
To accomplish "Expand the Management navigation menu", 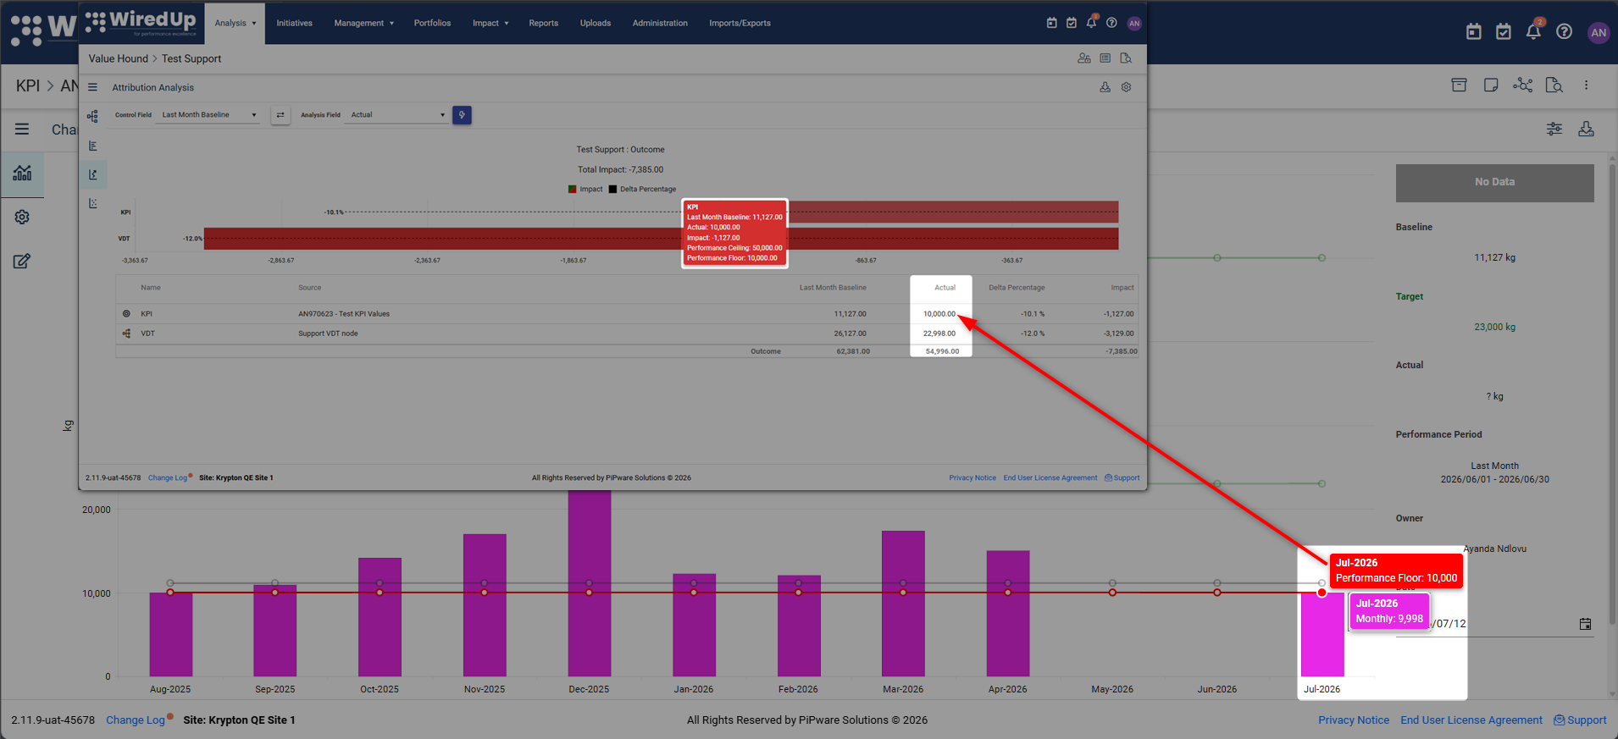I will click(x=363, y=23).
